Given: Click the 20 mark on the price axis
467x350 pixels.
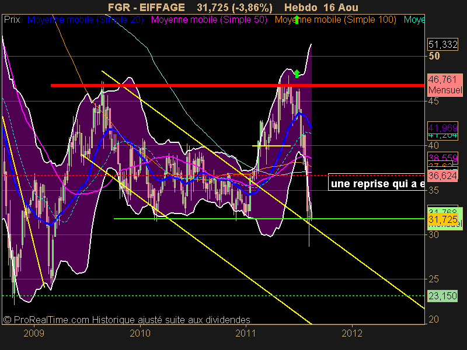Looking at the screenshot, I should point(434,319).
